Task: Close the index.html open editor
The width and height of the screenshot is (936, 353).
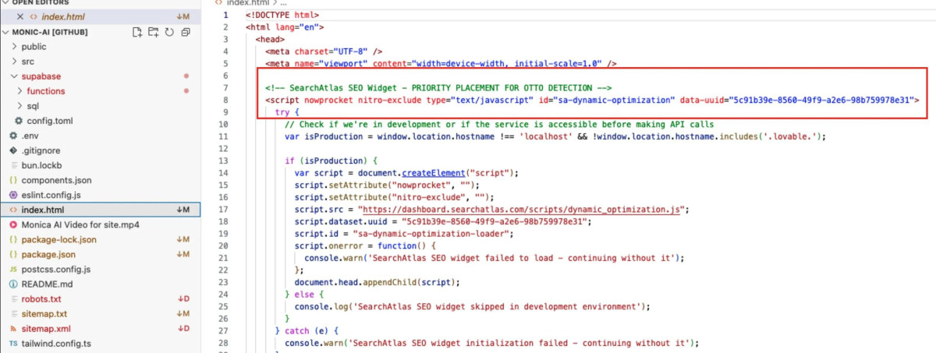Action: pyautogui.click(x=20, y=16)
